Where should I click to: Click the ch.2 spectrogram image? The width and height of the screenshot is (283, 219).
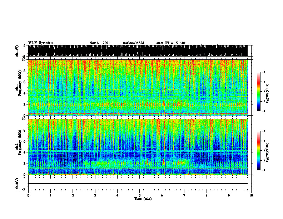click(x=138, y=147)
